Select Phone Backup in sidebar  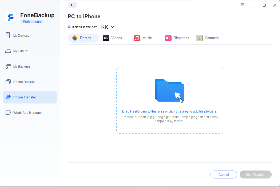click(30, 82)
